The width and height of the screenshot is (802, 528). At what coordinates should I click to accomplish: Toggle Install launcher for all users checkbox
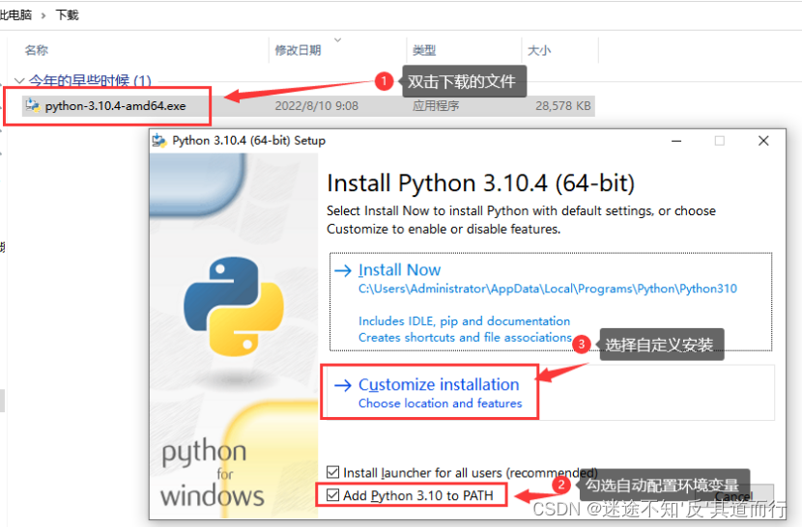(x=333, y=472)
